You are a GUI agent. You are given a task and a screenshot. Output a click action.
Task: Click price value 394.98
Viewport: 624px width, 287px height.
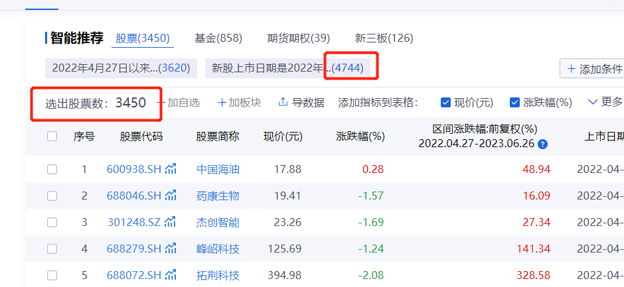pos(285,275)
